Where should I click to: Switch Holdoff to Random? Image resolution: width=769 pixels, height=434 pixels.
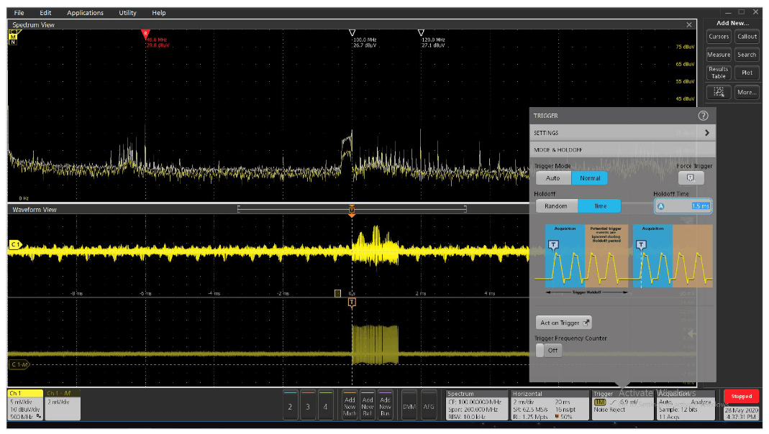(556, 206)
